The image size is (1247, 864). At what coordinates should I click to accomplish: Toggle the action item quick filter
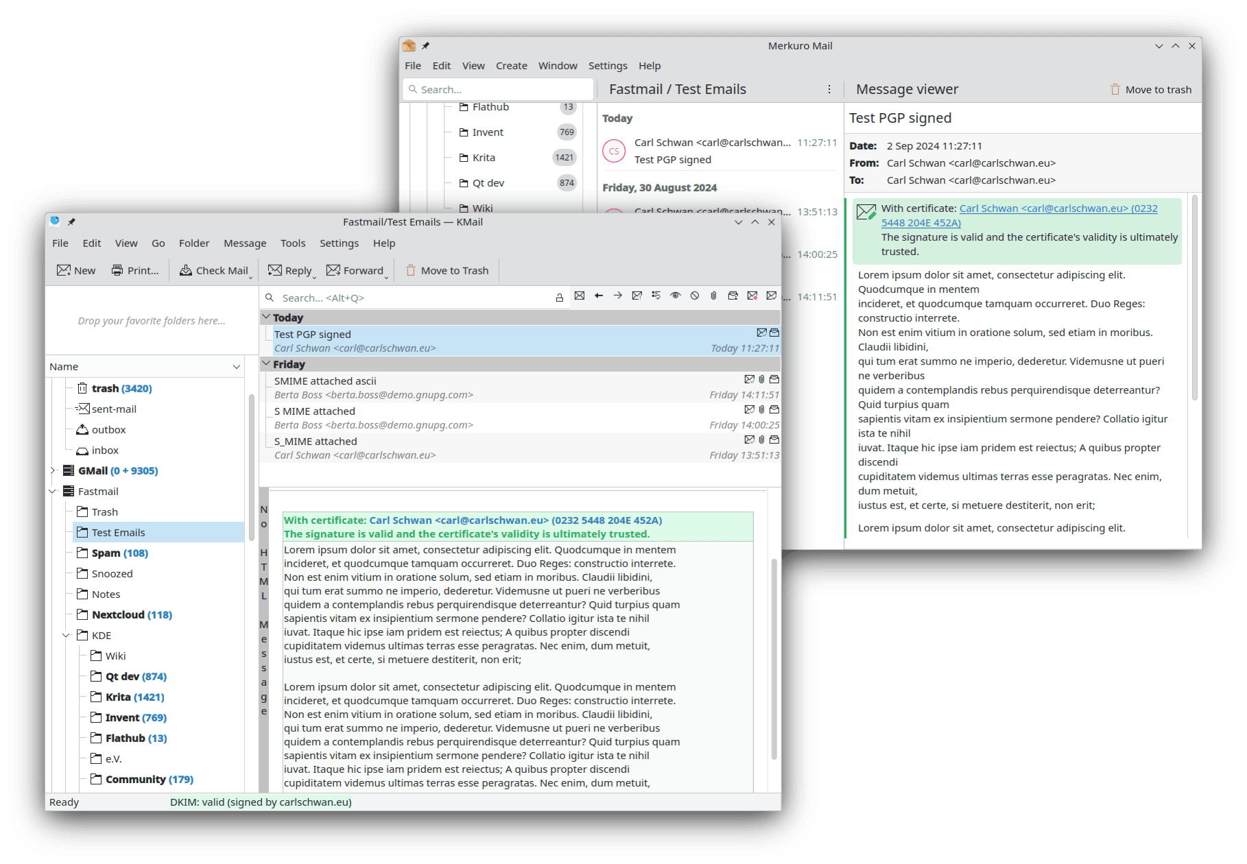pos(656,296)
